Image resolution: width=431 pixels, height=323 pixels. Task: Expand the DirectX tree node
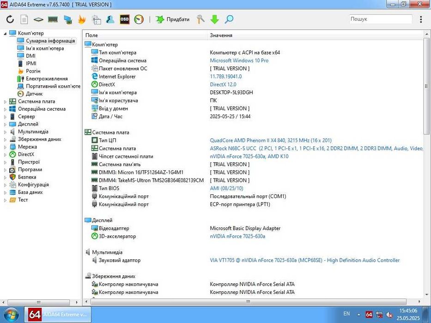[x=5, y=155]
